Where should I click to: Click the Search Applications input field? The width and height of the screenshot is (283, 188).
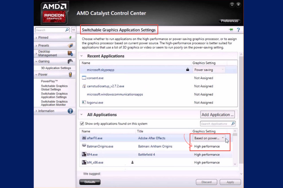coord(215,124)
